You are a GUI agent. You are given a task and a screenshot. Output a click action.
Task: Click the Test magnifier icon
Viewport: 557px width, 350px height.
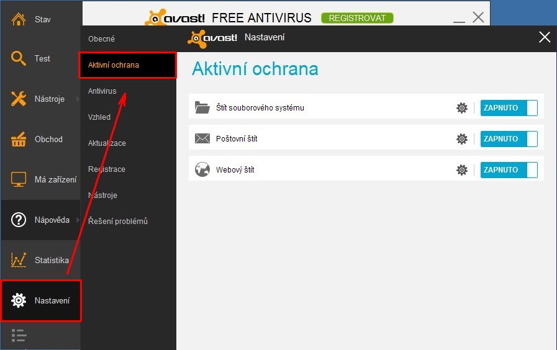coord(19,58)
